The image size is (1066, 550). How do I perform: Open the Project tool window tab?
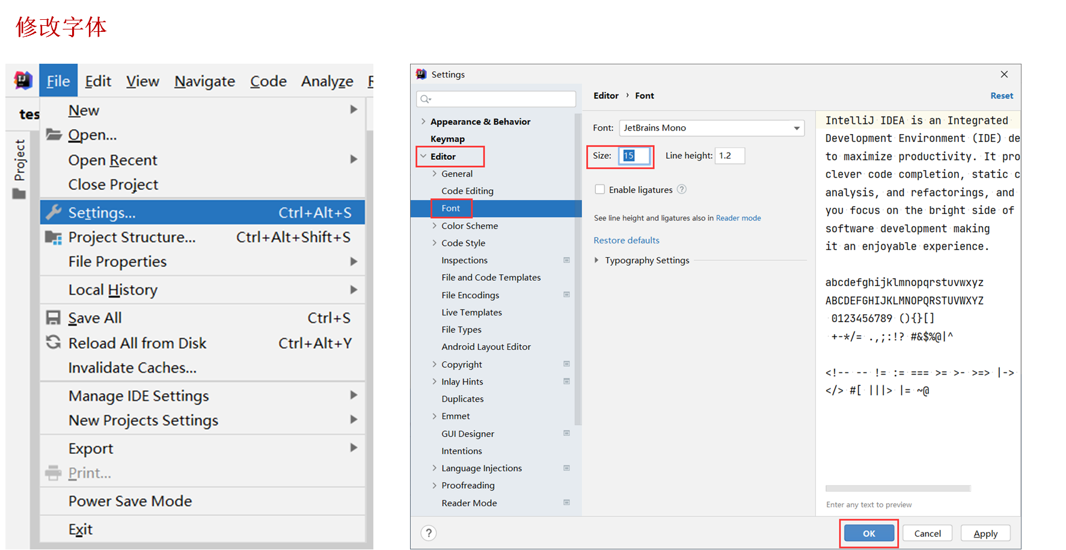click(19, 160)
